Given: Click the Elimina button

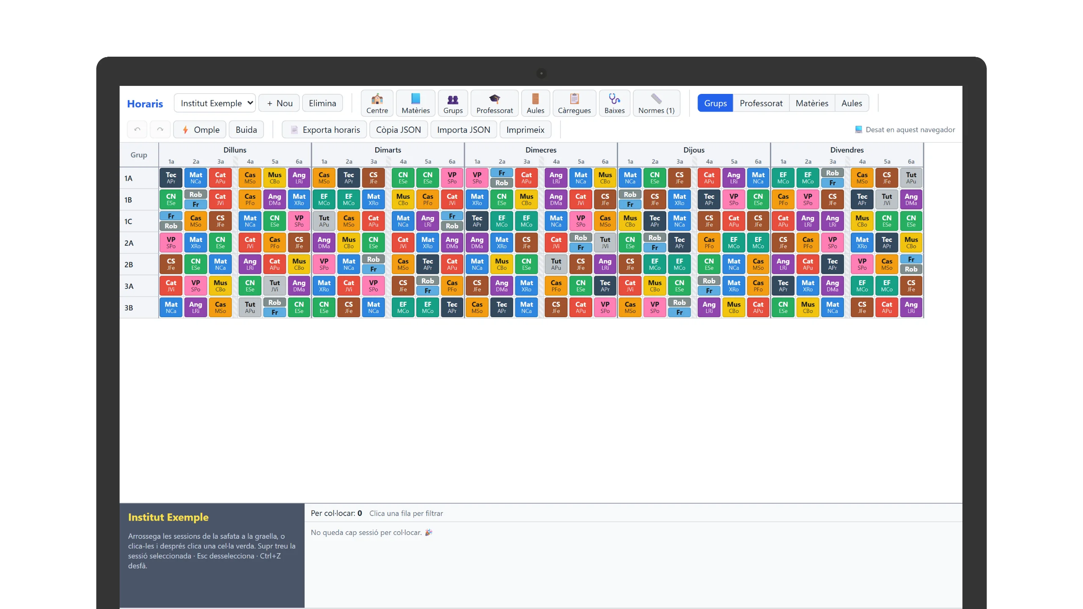Looking at the screenshot, I should click(x=322, y=103).
